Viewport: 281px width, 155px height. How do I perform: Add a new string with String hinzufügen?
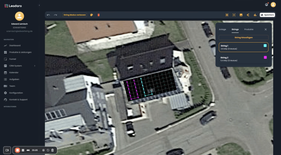click(x=244, y=38)
